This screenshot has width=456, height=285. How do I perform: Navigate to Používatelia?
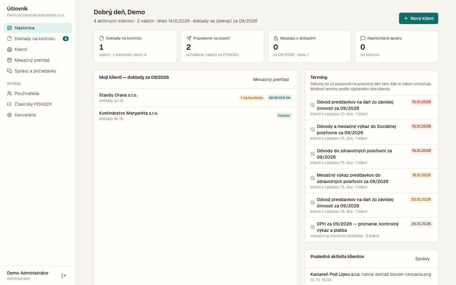point(38,93)
